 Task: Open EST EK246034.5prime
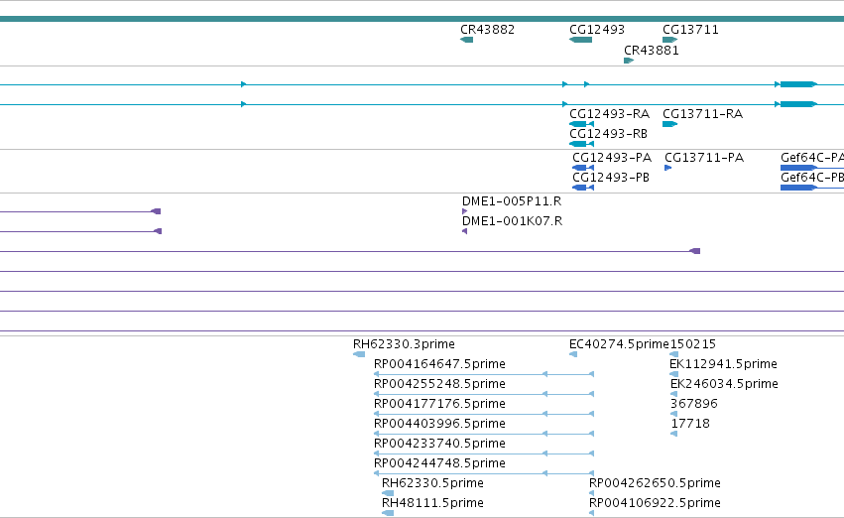point(673,394)
